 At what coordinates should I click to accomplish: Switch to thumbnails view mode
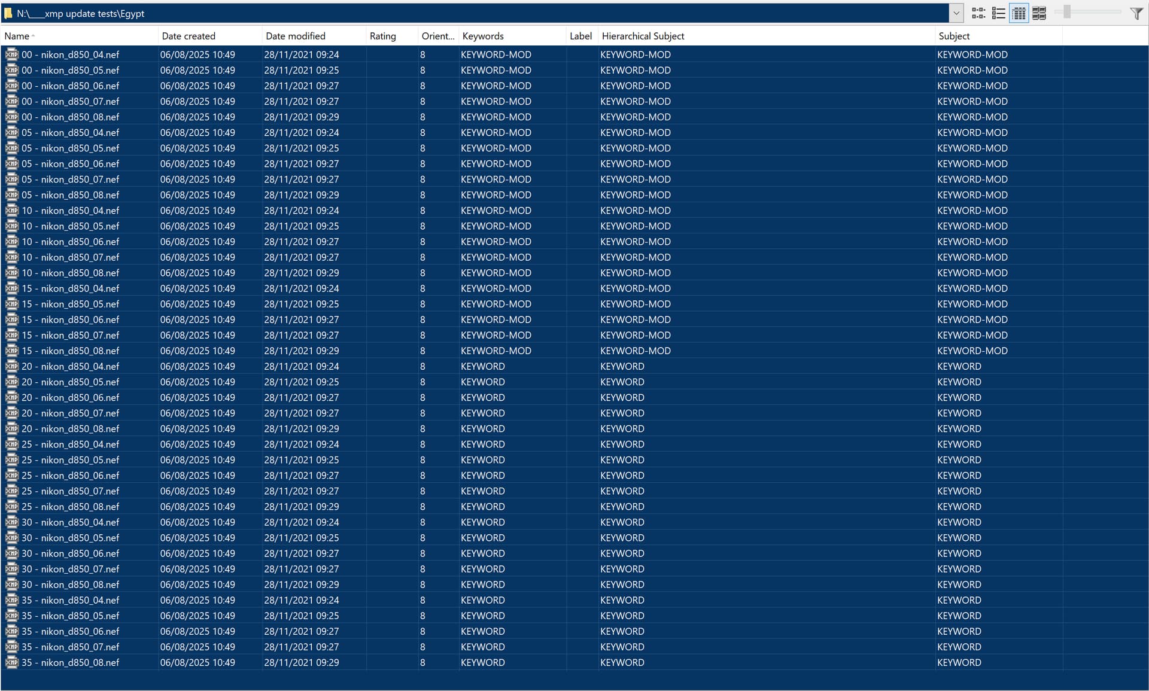pyautogui.click(x=1039, y=13)
